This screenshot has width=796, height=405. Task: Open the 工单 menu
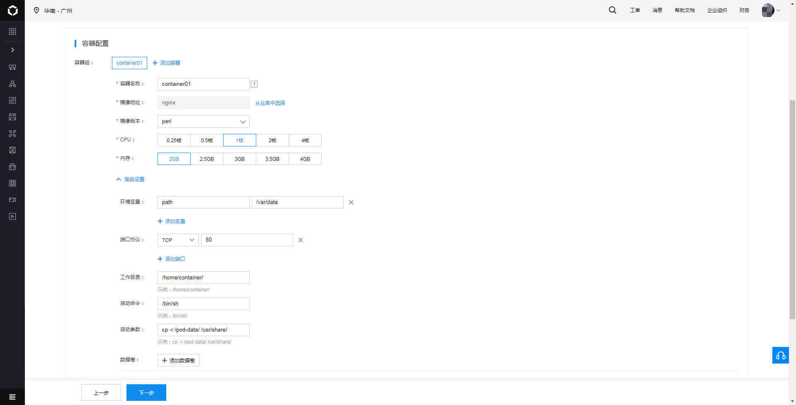(x=635, y=10)
